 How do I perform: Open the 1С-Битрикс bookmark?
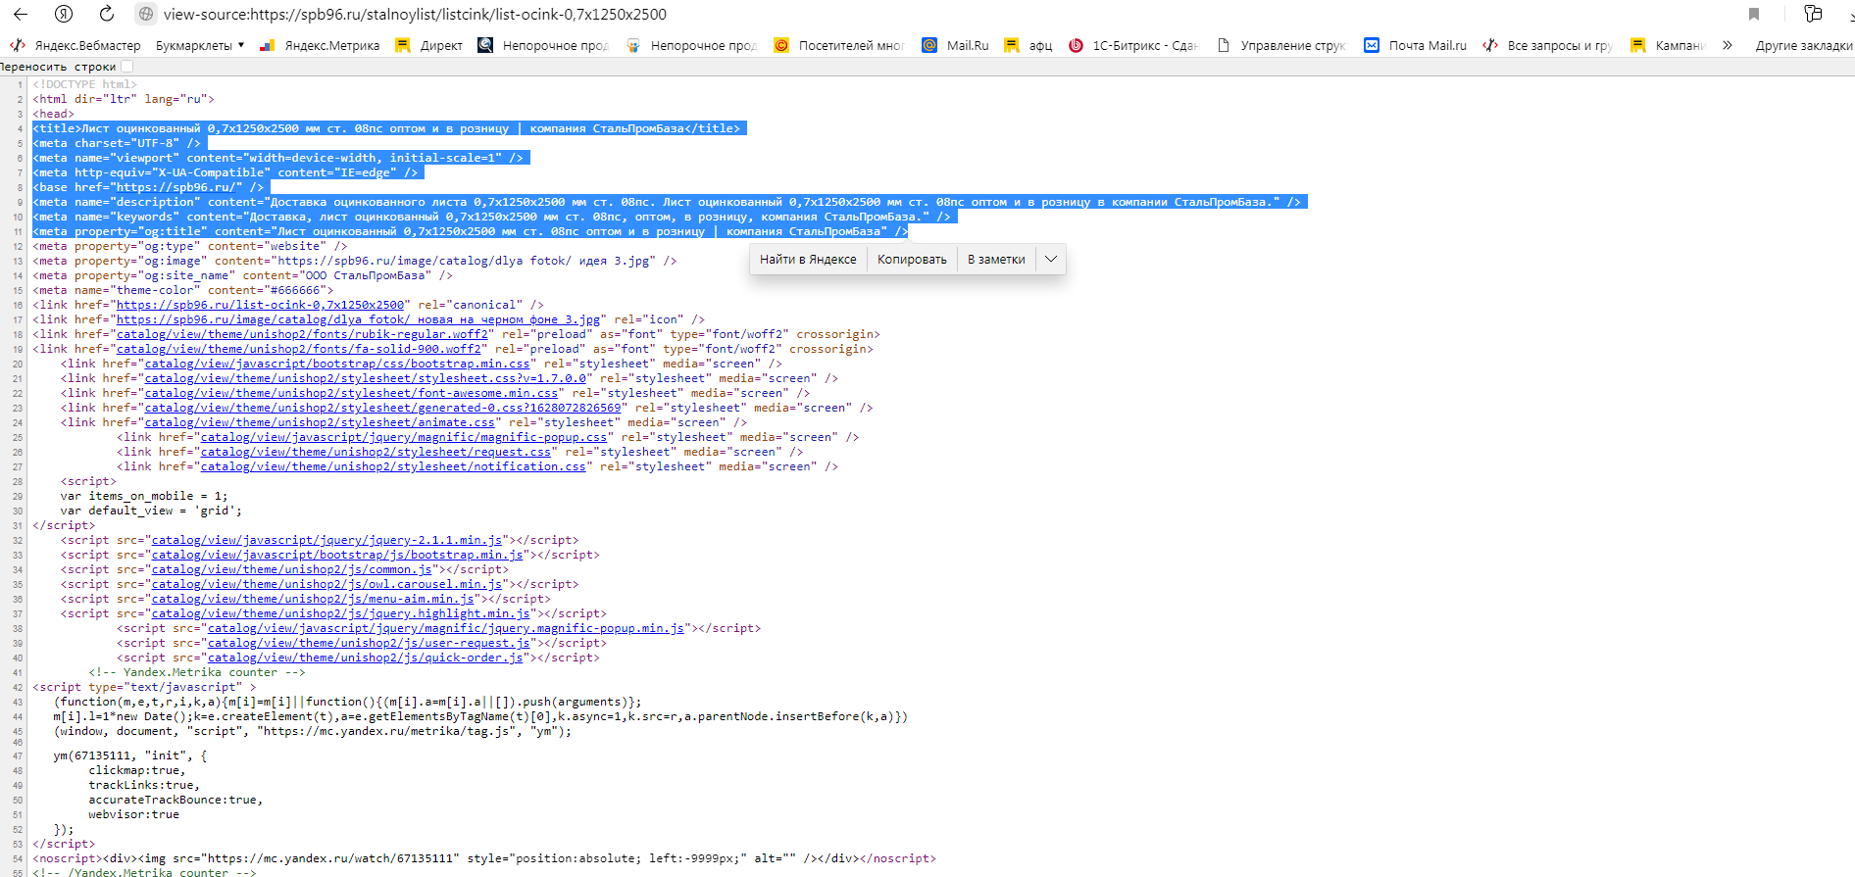[x=1133, y=45]
